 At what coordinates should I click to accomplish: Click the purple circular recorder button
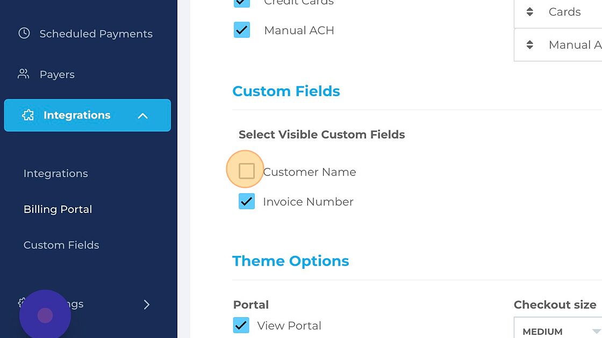[45, 315]
